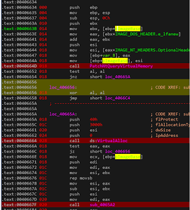Click the sub_4065A2 call target
This screenshot has width=190, height=210.
[102, 205]
